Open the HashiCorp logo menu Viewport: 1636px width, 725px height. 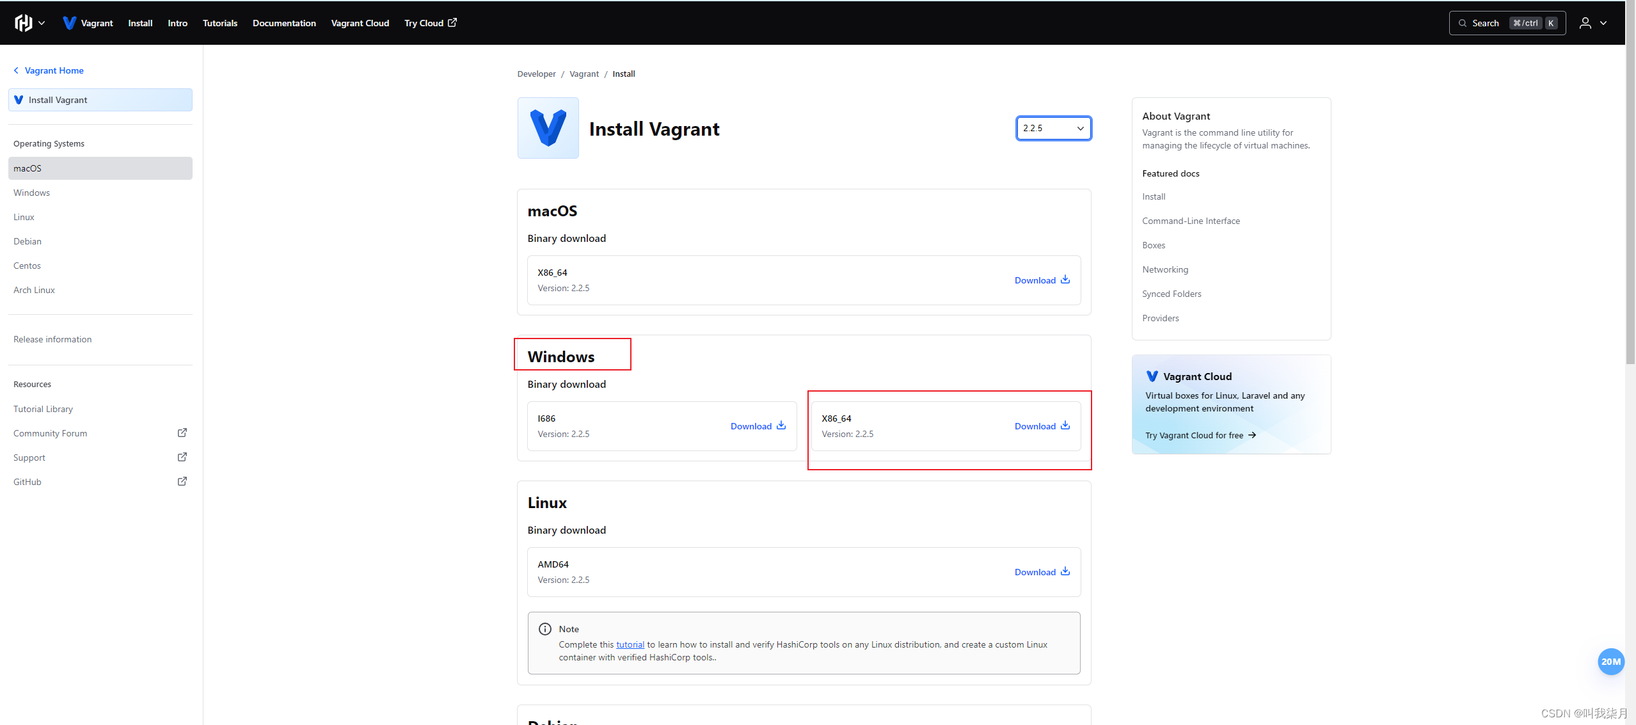pos(24,23)
